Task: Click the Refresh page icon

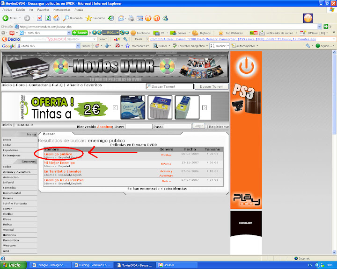Action: click(x=48, y=18)
